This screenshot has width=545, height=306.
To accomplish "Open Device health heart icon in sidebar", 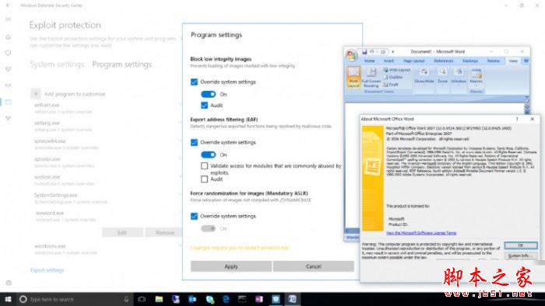I will 9,69.
